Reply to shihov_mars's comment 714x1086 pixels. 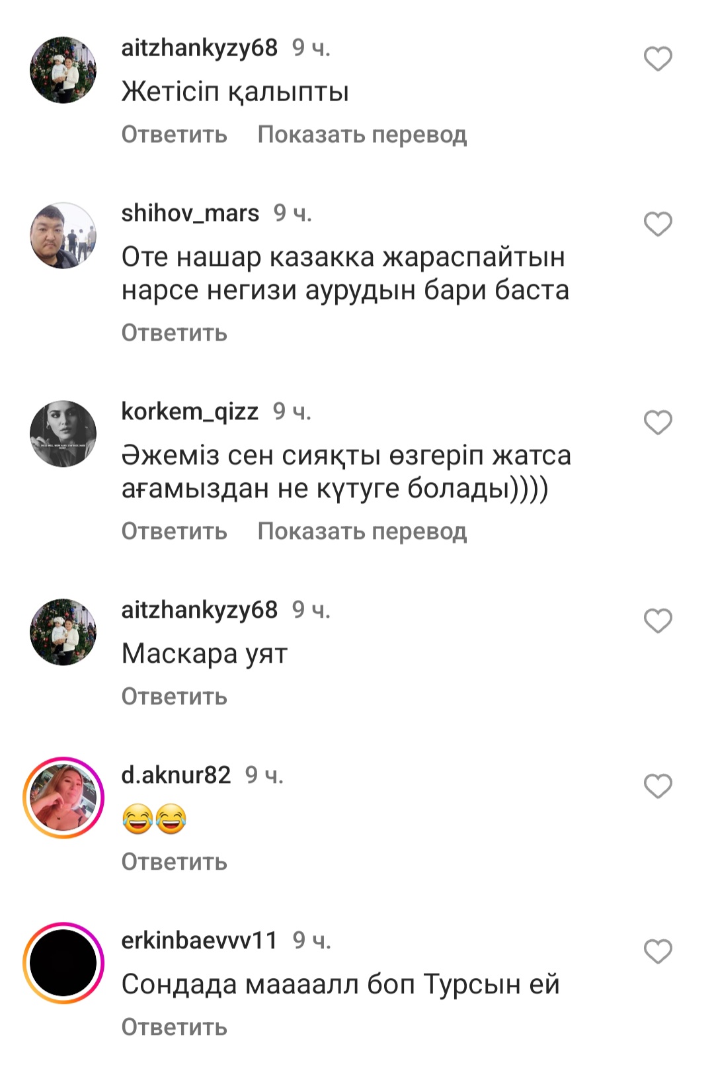tap(175, 333)
